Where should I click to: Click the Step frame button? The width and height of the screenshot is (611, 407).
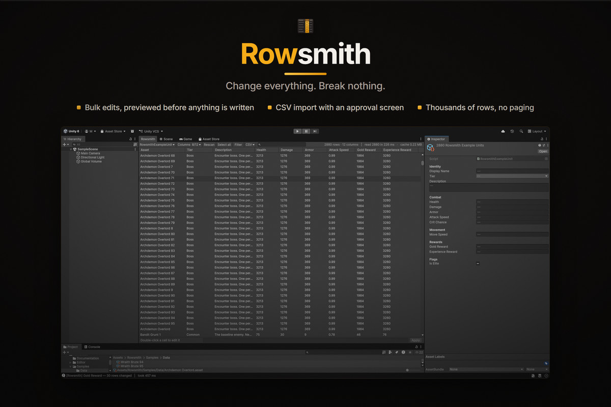point(315,131)
